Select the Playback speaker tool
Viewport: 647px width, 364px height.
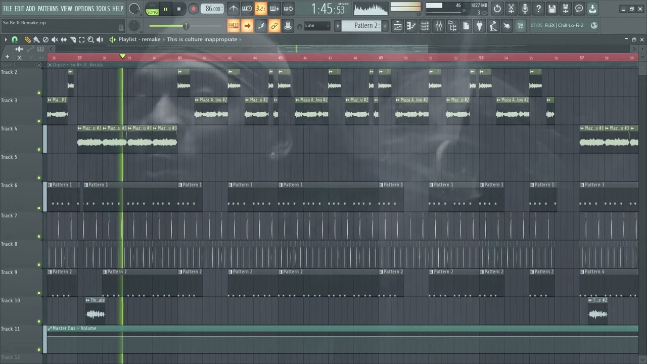tap(100, 39)
